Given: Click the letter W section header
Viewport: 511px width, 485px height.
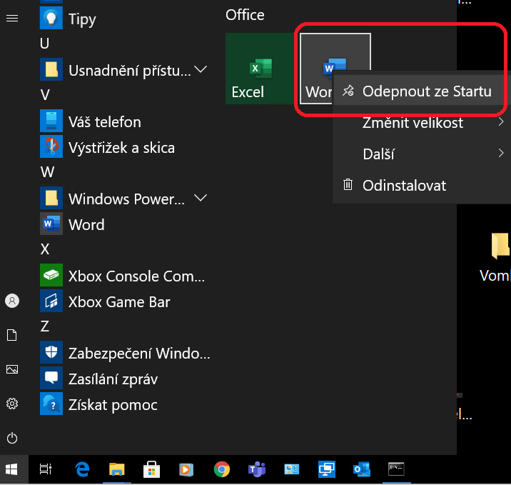Looking at the screenshot, I should [48, 172].
